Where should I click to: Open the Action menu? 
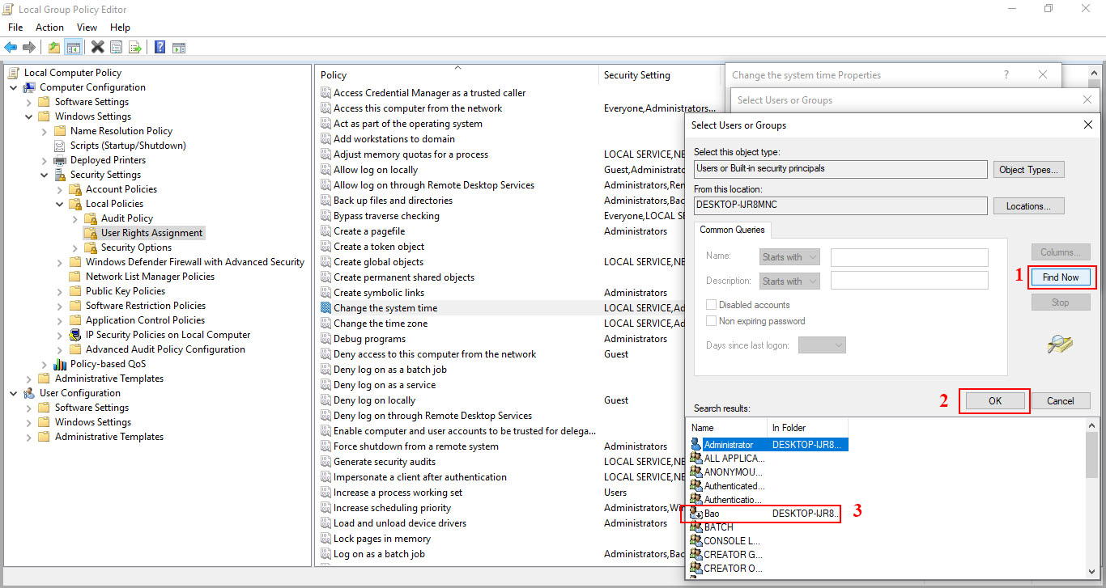49,27
